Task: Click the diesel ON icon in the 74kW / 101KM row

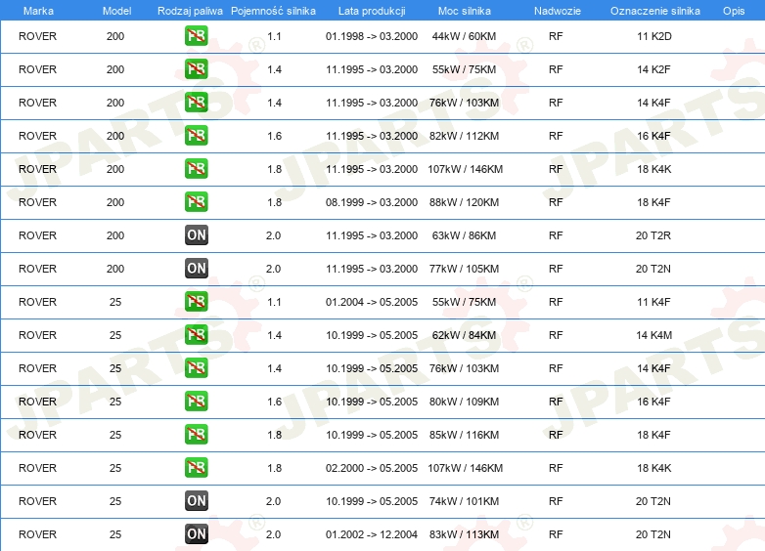Action: click(x=196, y=500)
